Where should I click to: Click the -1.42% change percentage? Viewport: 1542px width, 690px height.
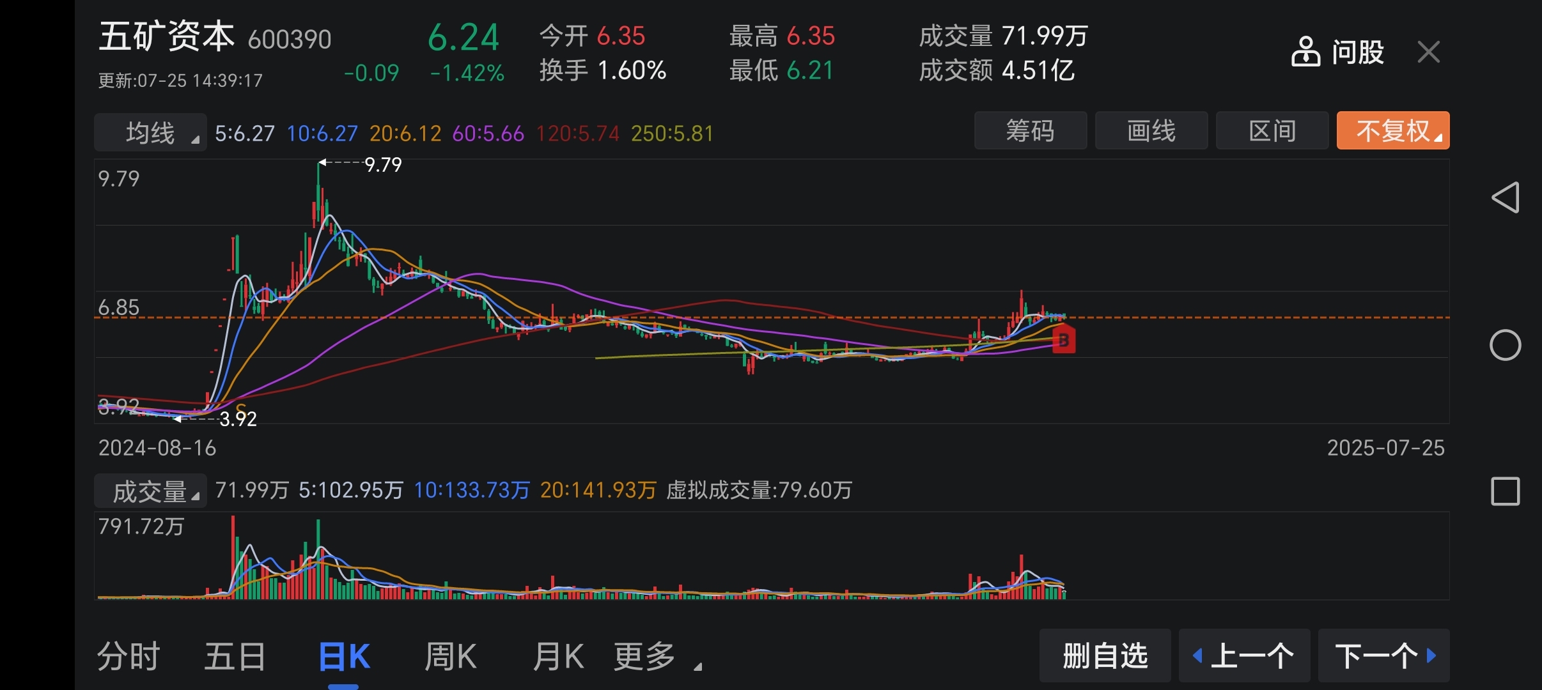click(x=467, y=73)
